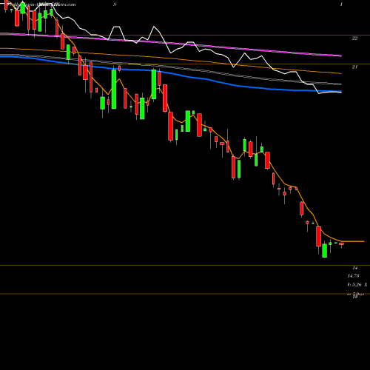
Task: Click the S label at chart top
Action: [x=115, y=4]
